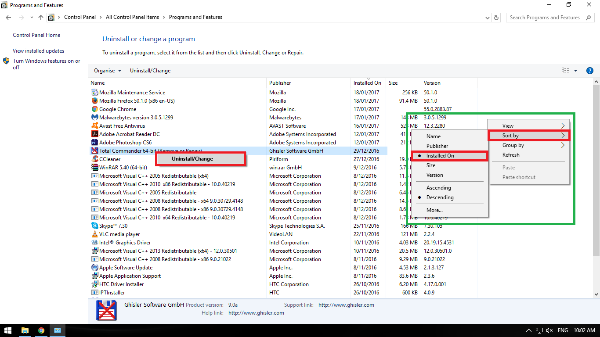Click the Adobe Acrobat Reader DC icon
This screenshot has width=600, height=337.
pyautogui.click(x=94, y=134)
